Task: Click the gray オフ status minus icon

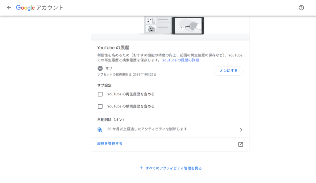Action: click(100, 69)
